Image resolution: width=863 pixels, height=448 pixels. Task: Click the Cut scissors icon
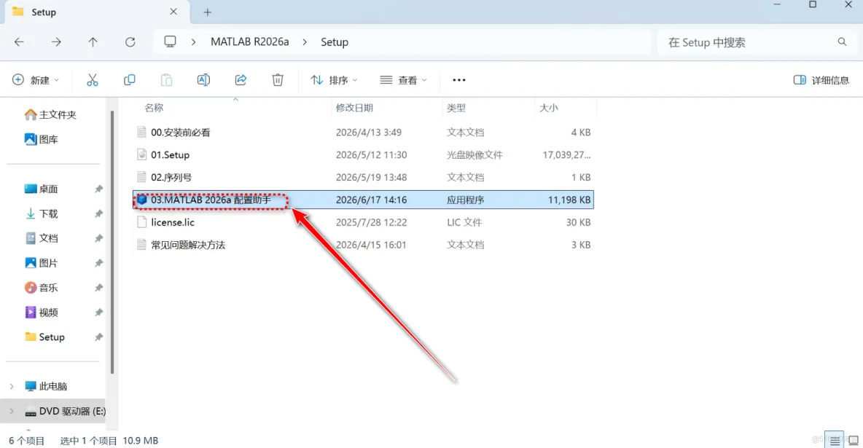[x=93, y=80]
